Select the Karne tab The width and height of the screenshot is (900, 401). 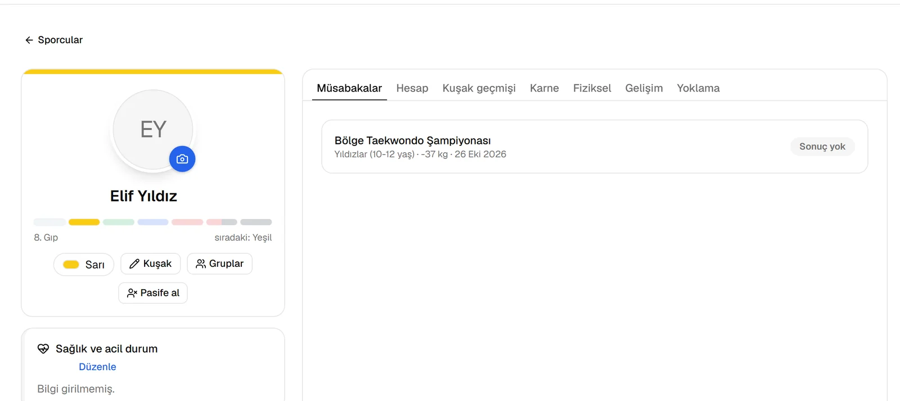pyautogui.click(x=544, y=88)
